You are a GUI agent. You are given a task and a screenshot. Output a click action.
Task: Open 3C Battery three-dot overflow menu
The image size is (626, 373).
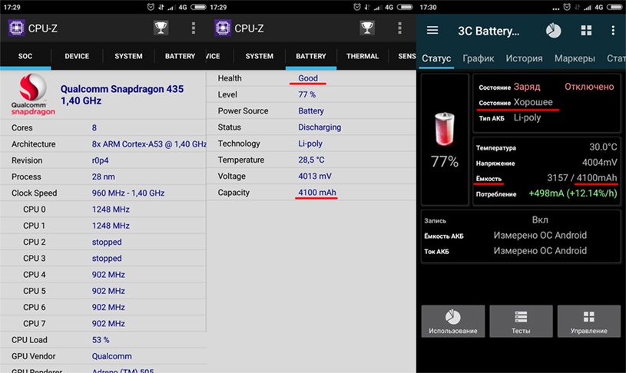click(613, 31)
